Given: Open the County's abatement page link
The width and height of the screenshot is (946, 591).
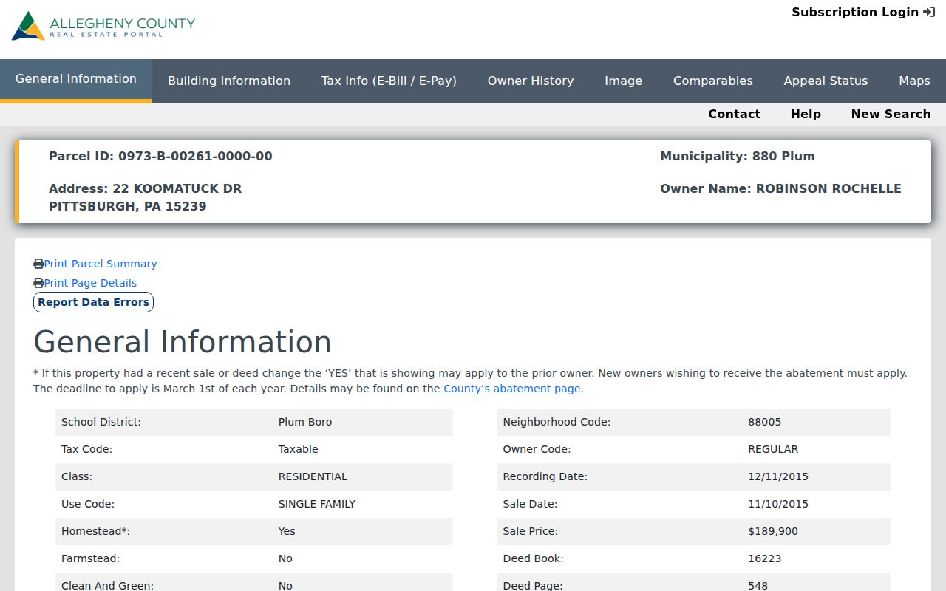Looking at the screenshot, I should coord(511,389).
